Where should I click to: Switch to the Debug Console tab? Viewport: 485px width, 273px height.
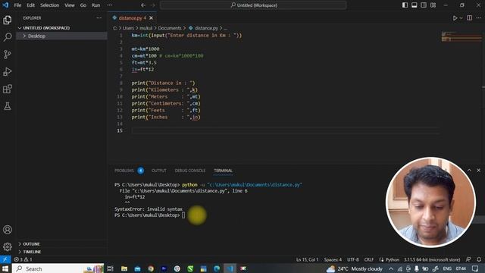tap(190, 171)
